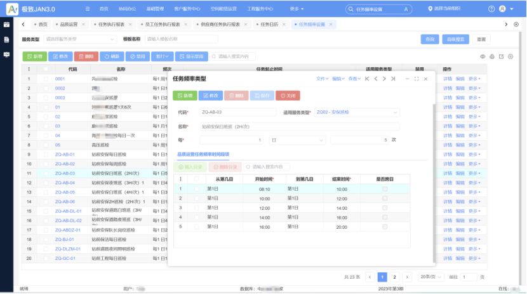This screenshot has width=527, height=294.
Task: Switch to 员工任务执行报表 tab
Action: [163, 25]
